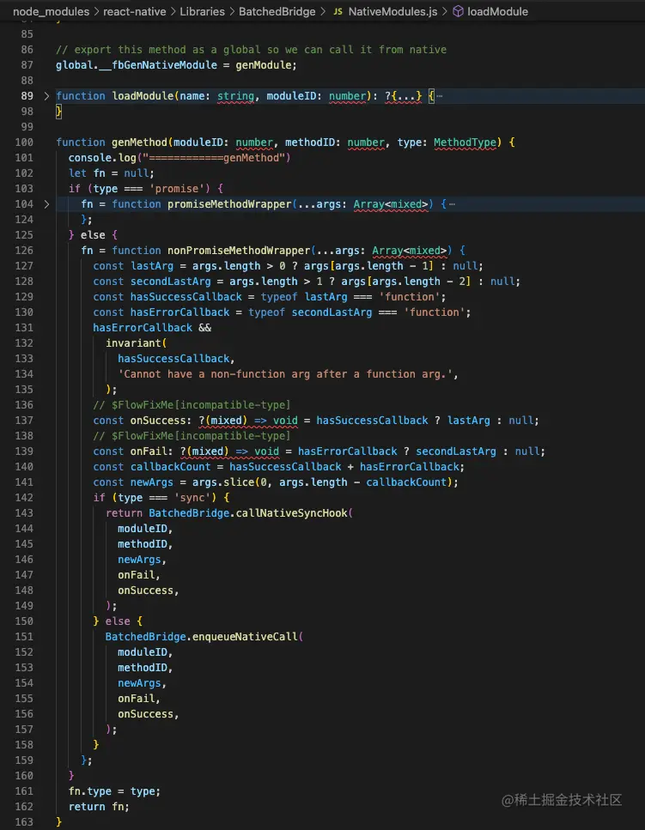Expand folded promiseMethodWrapper at line 104
This screenshot has width=645, height=830.
46,203
